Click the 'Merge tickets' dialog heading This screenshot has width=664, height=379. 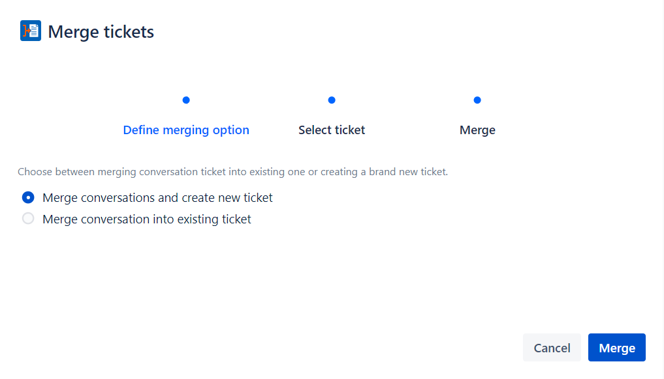(x=101, y=31)
